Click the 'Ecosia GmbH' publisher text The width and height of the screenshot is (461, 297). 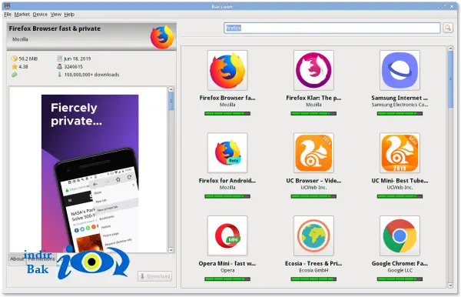pyautogui.click(x=313, y=270)
